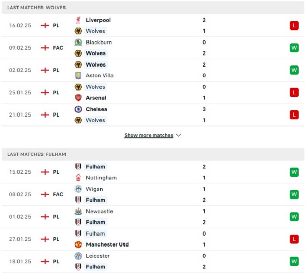Click the red L badge for Liverpool match
The width and height of the screenshot is (307, 276).
tap(294, 25)
